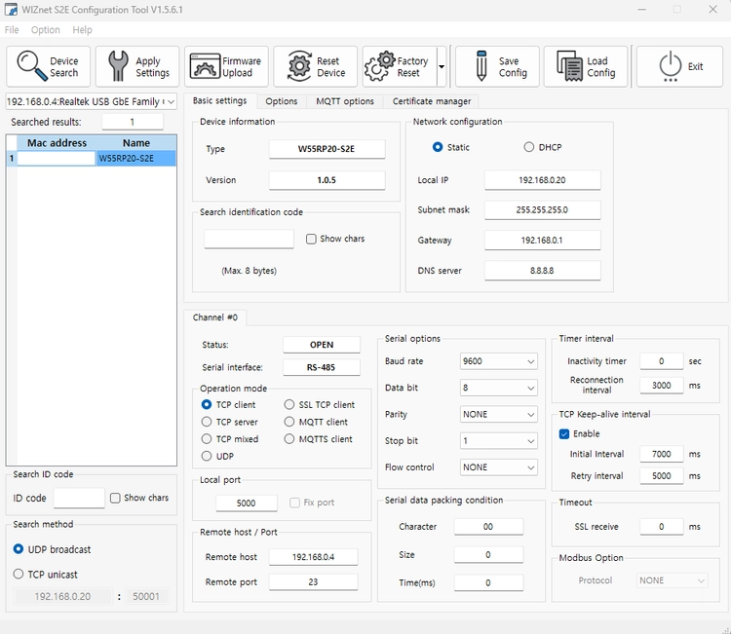Disable the TCP Keep-alive Enable checkbox
The width and height of the screenshot is (731, 634).
click(x=564, y=433)
